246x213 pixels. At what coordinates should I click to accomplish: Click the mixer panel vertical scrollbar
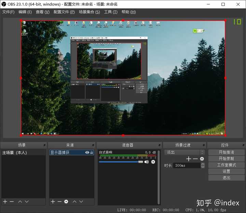point(159,177)
